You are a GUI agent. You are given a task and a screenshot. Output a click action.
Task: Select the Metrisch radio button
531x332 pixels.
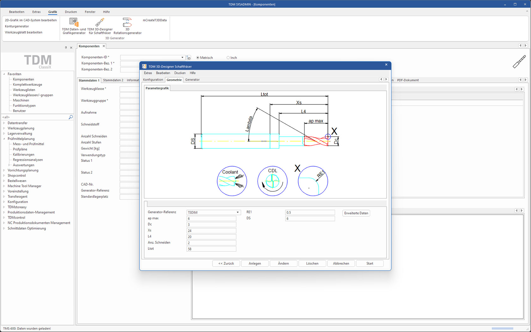[198, 58]
